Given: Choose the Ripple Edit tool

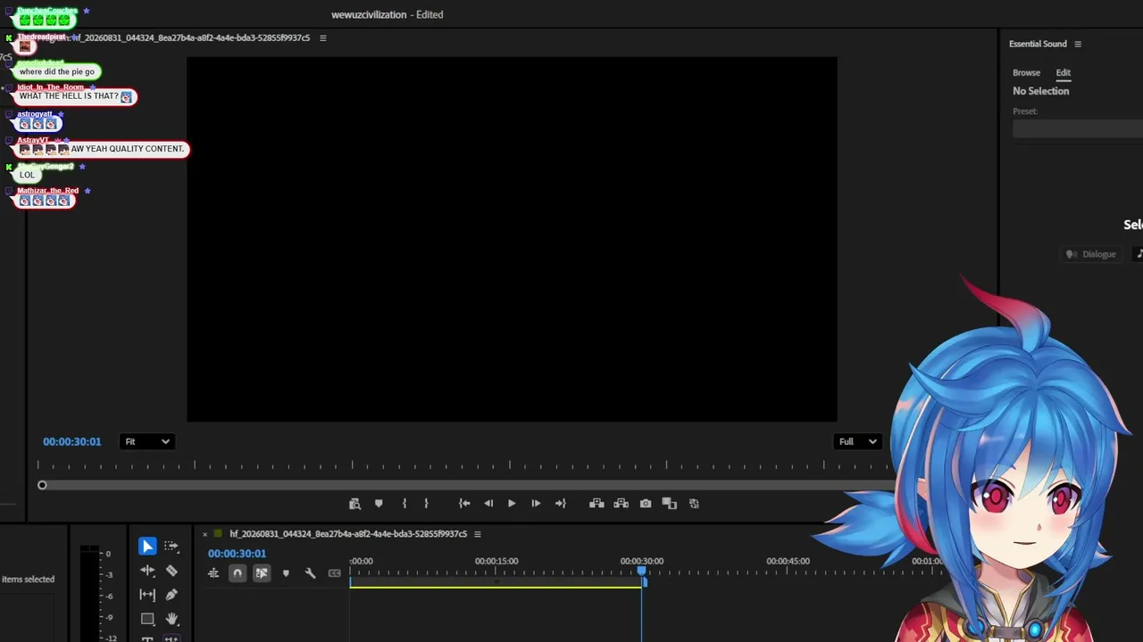Looking at the screenshot, I should click(147, 571).
